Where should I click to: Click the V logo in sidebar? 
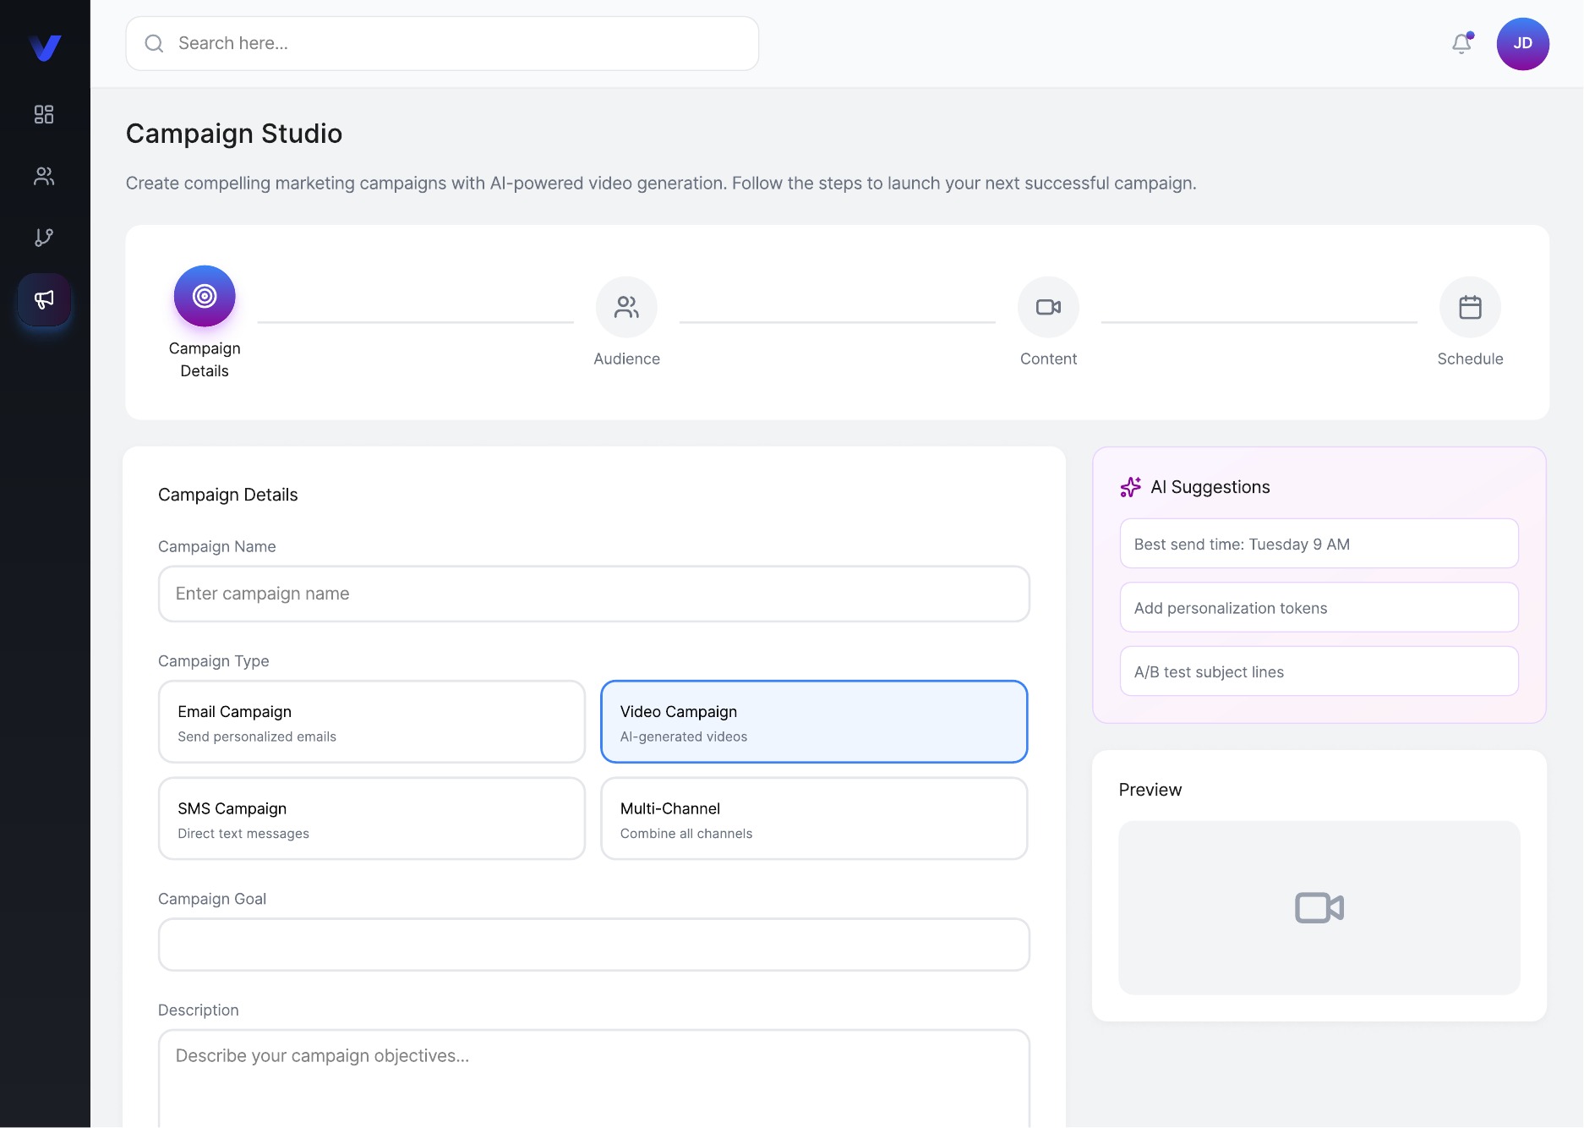point(45,47)
